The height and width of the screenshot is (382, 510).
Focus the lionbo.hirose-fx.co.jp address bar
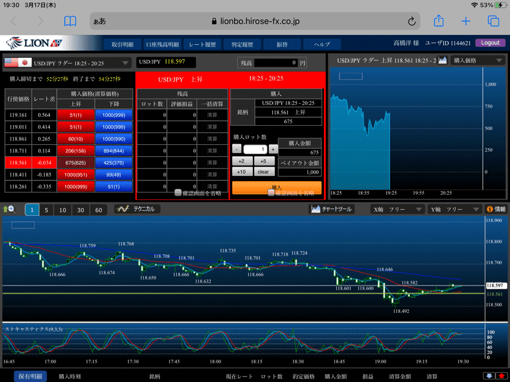[255, 21]
